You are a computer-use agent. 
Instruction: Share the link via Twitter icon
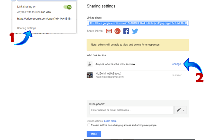pyautogui.click(x=135, y=31)
